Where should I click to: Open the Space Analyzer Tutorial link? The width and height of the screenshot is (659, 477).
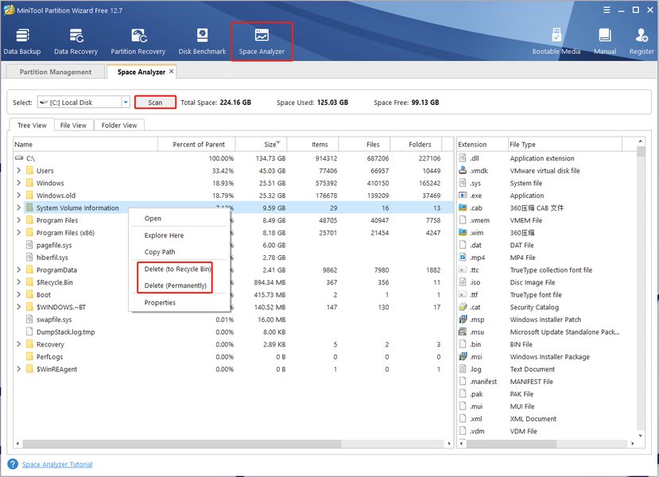pos(57,464)
